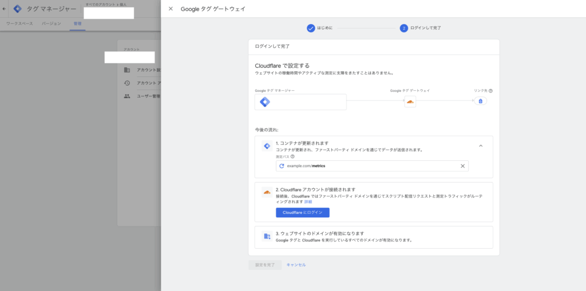Click the completed はじめに step checkmark
Image resolution: width=586 pixels, height=291 pixels.
point(311,28)
